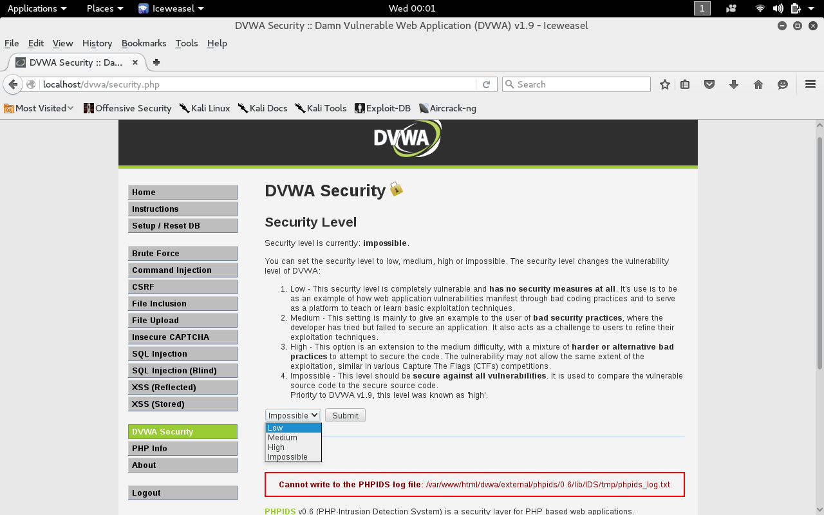Open the Kali Docs bookmark
This screenshot has height=515, width=824.
point(263,108)
